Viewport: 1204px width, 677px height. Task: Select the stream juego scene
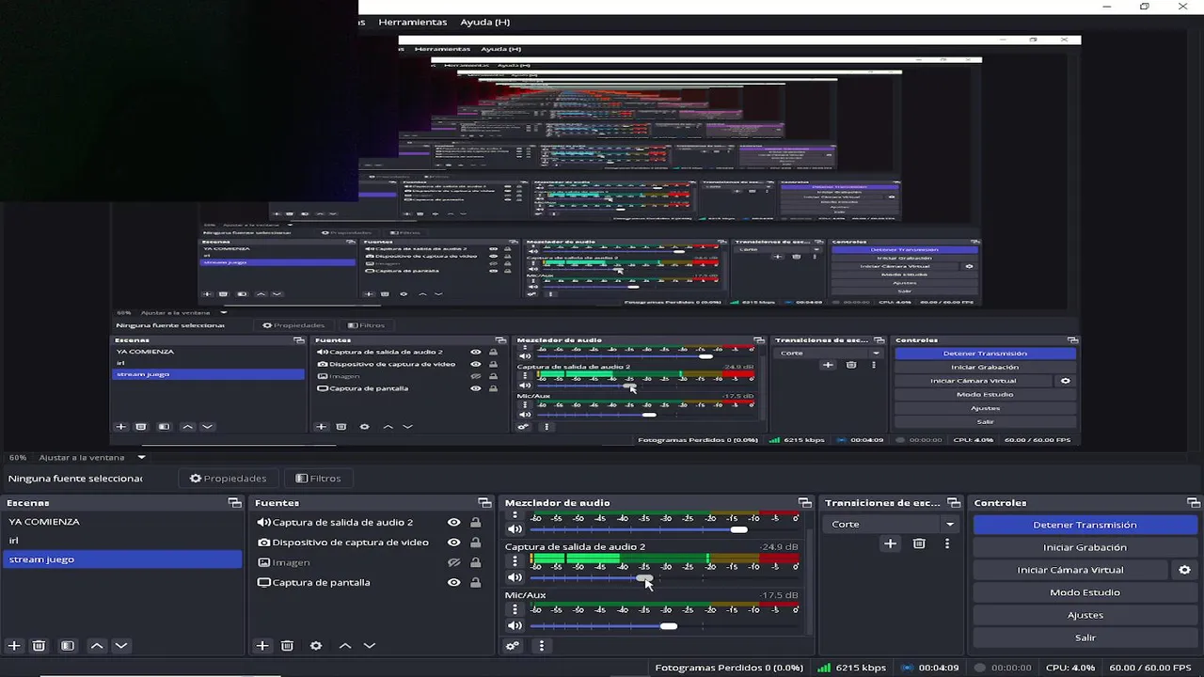tap(122, 559)
